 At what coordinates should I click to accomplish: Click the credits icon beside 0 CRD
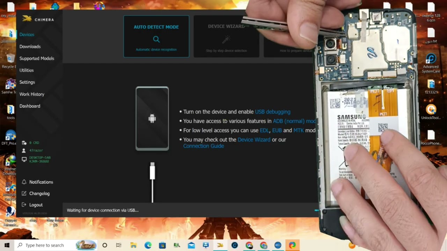click(x=24, y=143)
